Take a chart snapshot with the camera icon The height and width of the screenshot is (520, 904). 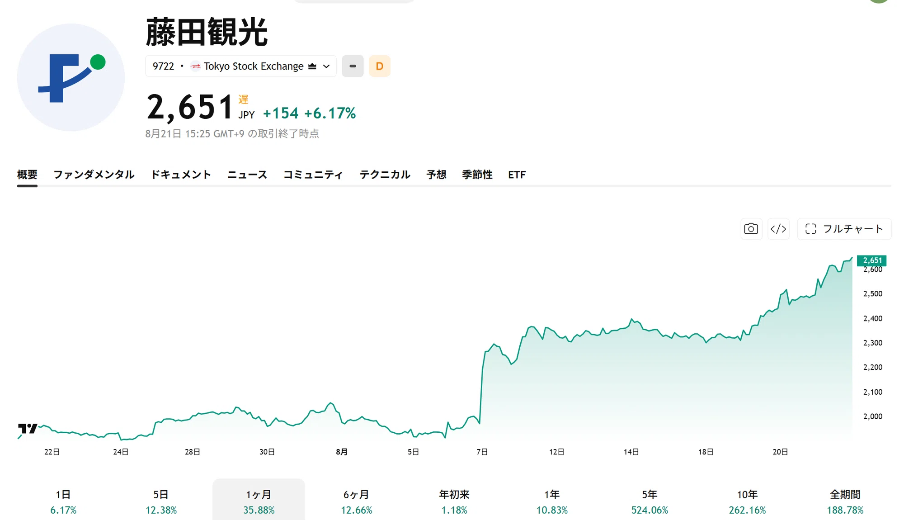[x=751, y=229]
